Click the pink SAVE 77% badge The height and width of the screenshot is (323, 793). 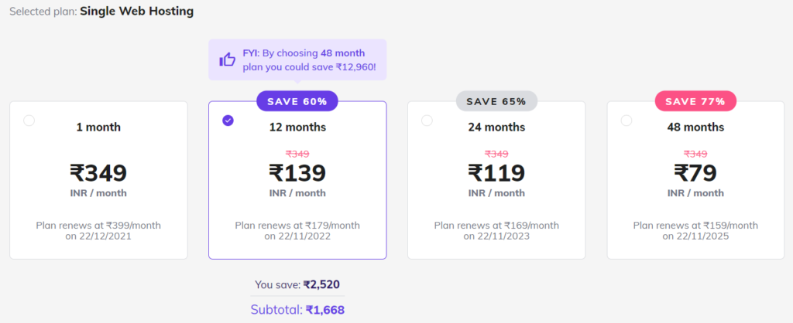tap(695, 101)
